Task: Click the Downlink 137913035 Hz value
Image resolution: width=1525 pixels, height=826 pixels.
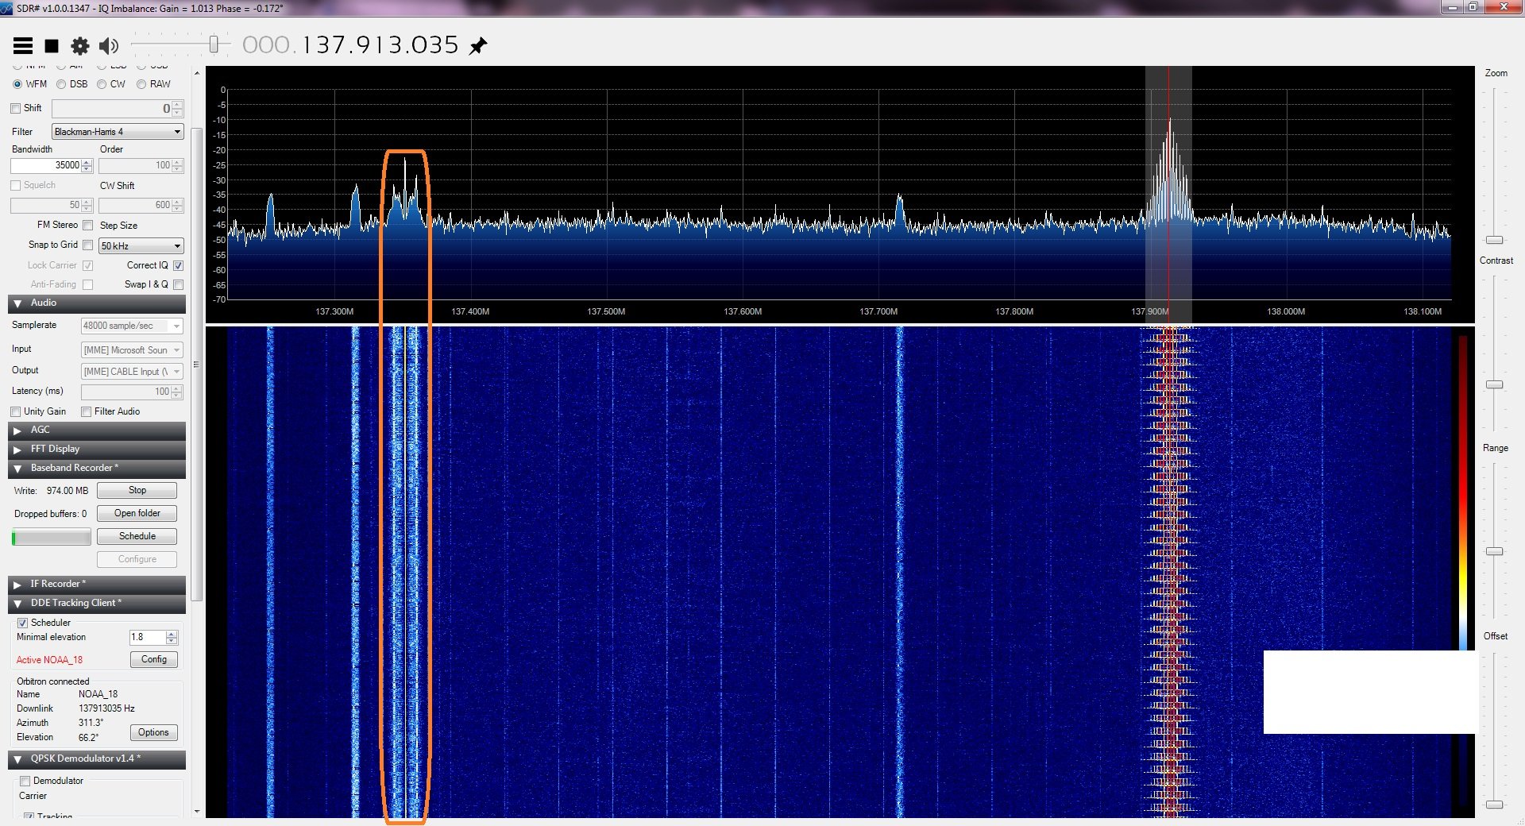Action: click(x=106, y=708)
